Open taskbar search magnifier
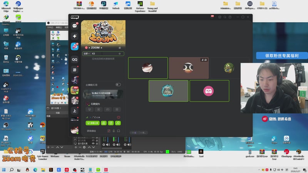Image resolution: width=308 pixels, height=173 pixels. pos(12,170)
